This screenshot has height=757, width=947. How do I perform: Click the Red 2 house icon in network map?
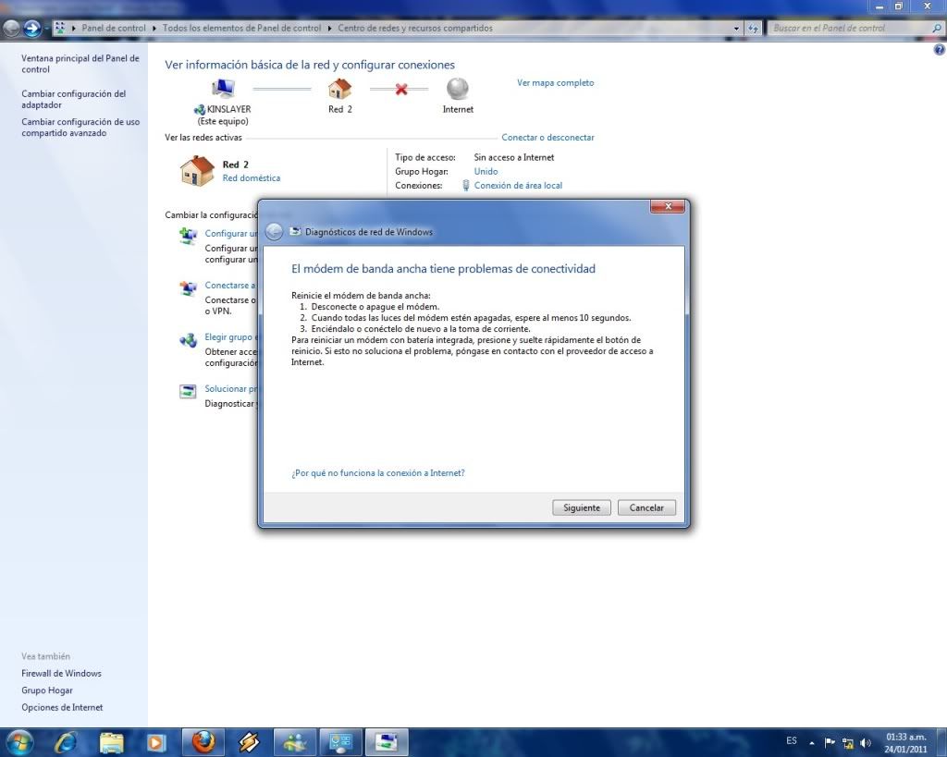340,89
